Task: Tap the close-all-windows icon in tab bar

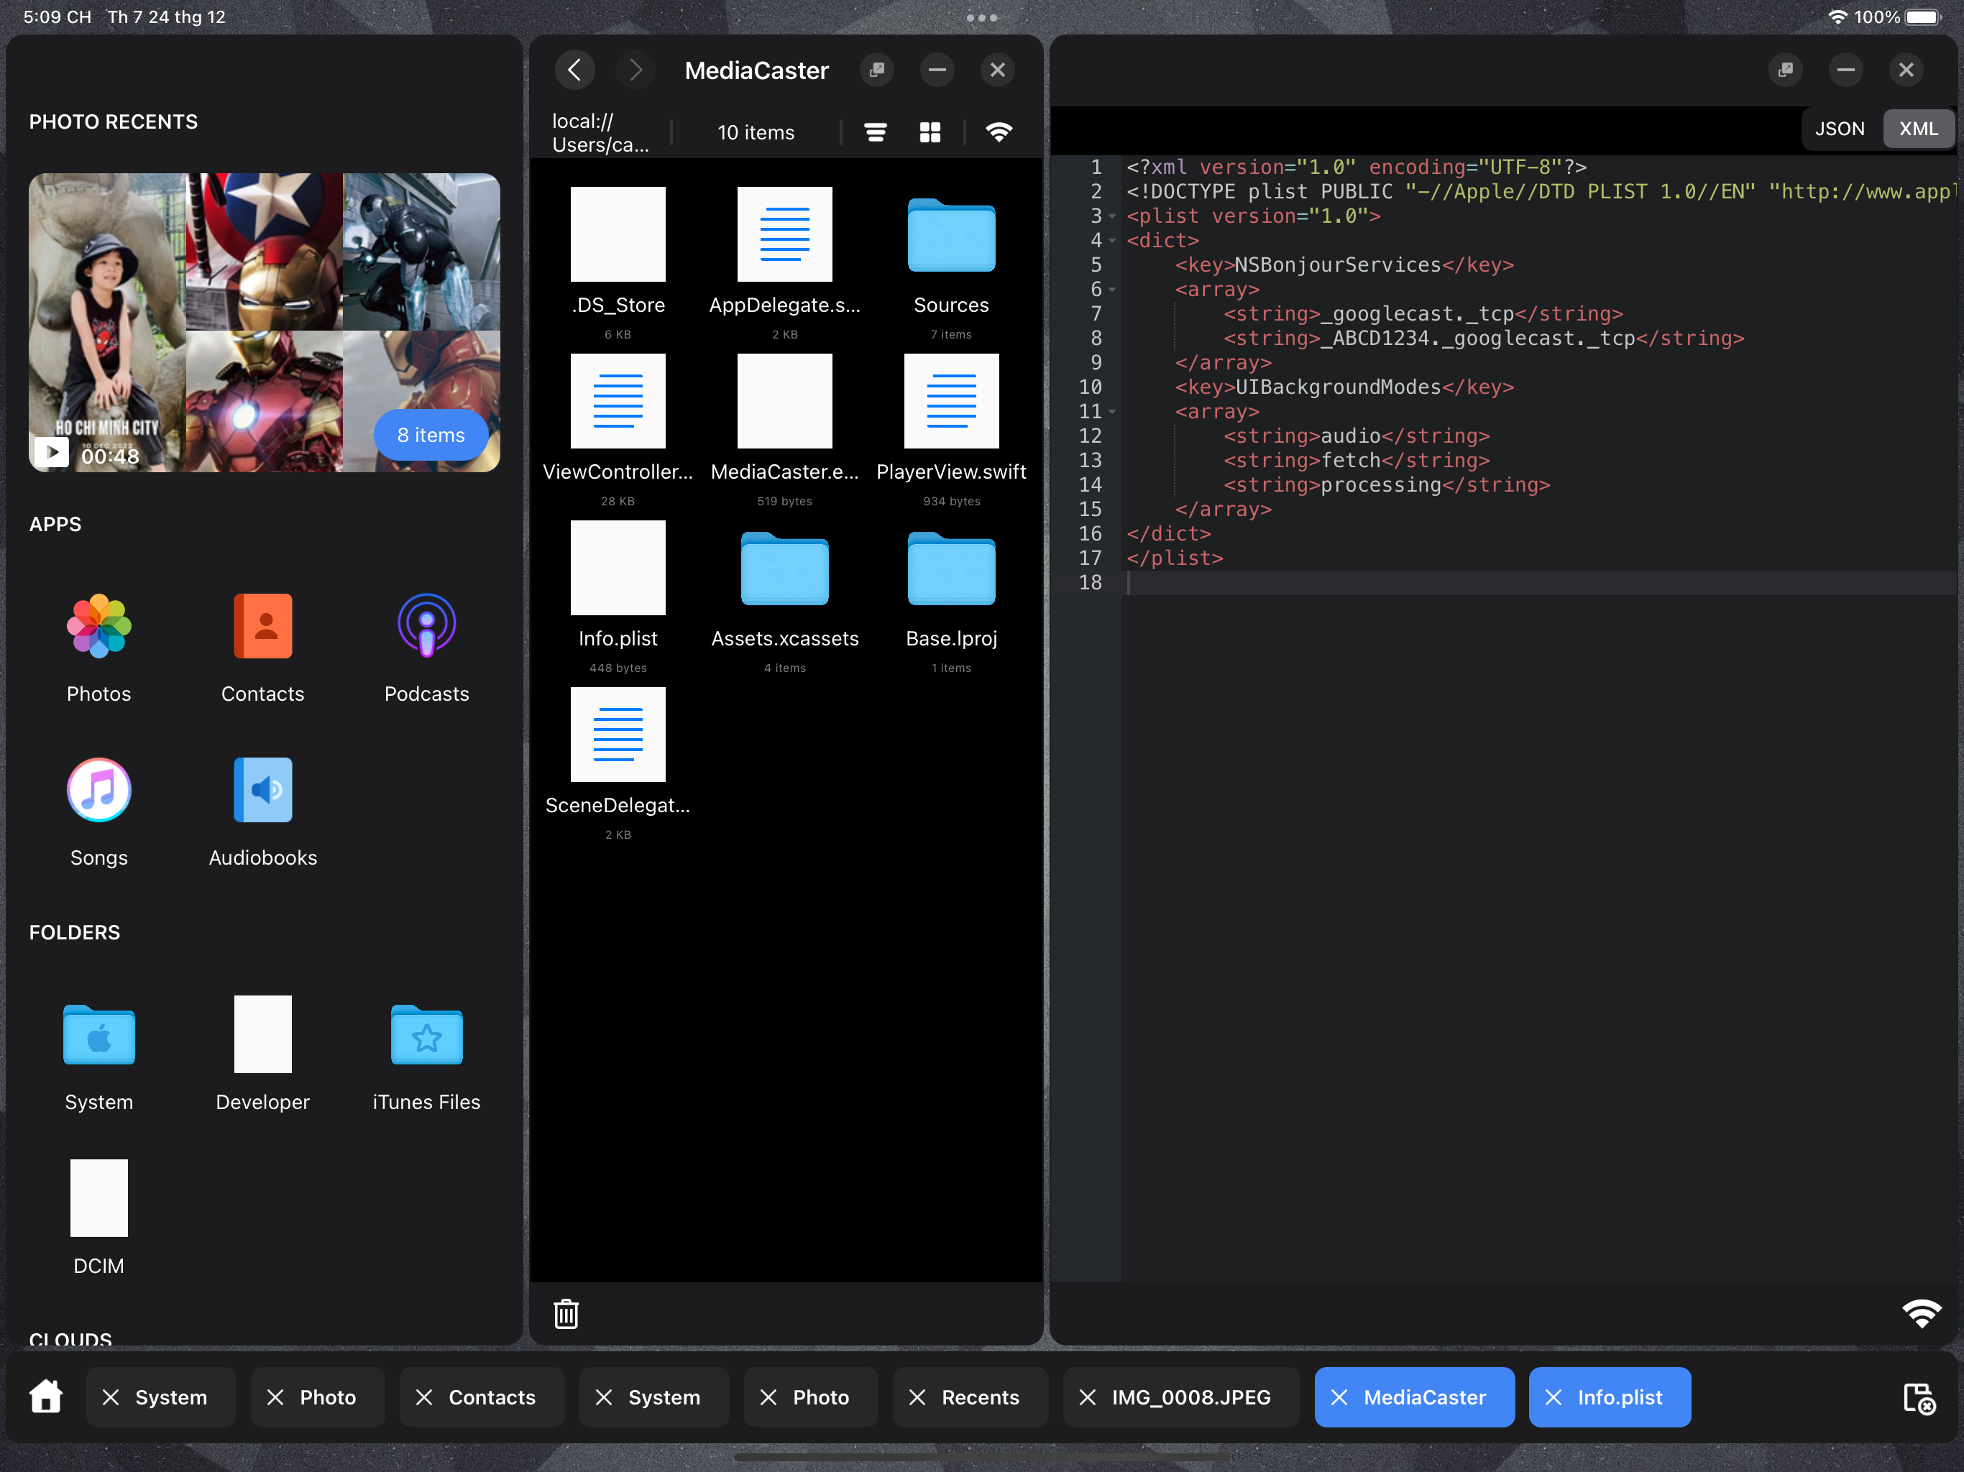Action: [x=1919, y=1398]
